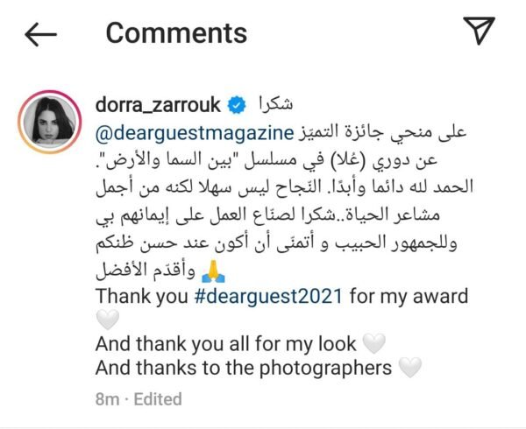The image size is (526, 429).
Task: Click the 8m timestamp
Action: 107,399
